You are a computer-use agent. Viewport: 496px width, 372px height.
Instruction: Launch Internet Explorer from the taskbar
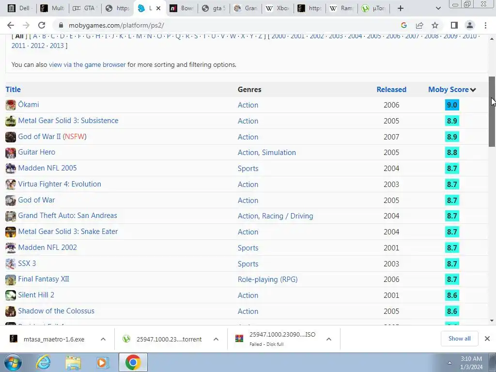(43, 362)
